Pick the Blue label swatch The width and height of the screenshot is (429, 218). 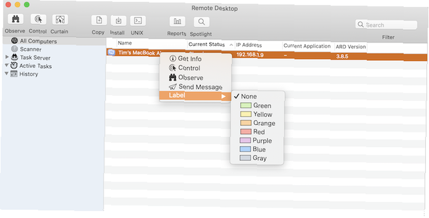245,149
